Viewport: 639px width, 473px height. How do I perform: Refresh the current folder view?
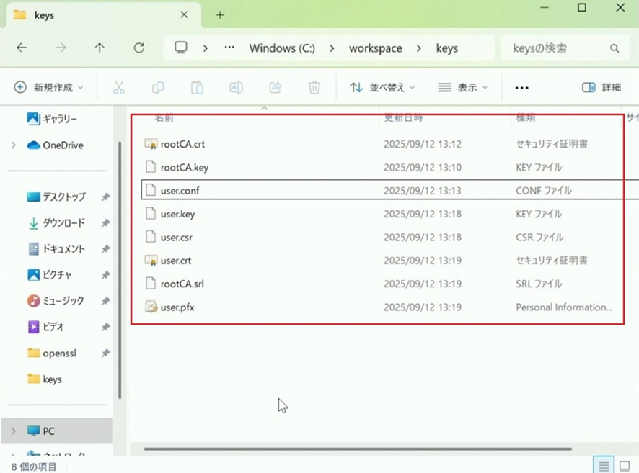pyautogui.click(x=138, y=48)
